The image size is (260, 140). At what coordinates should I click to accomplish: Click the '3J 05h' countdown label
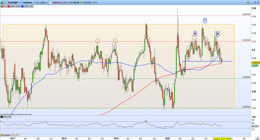tap(255, 65)
